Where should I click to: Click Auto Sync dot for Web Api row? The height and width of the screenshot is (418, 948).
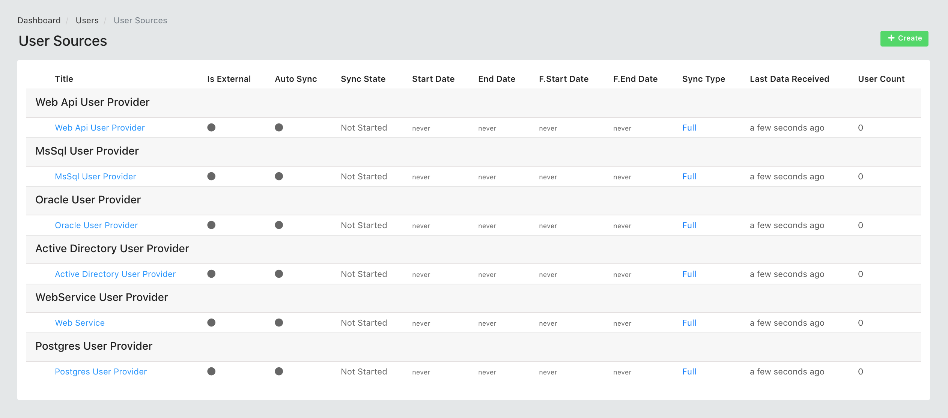pyautogui.click(x=279, y=128)
